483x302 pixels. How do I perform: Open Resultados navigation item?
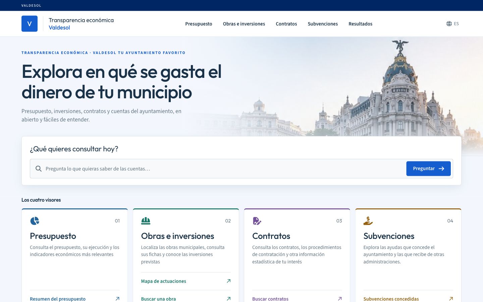[x=360, y=24]
